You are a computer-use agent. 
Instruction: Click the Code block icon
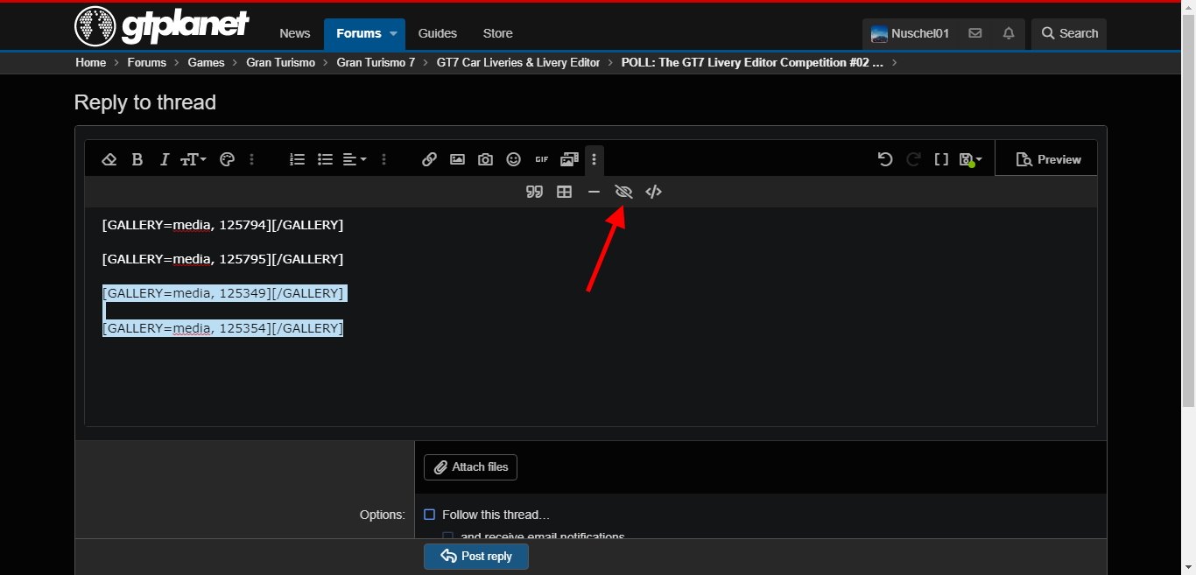(653, 192)
